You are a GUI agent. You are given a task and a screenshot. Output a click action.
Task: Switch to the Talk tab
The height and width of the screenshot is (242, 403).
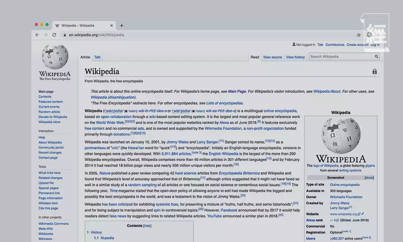97,57
